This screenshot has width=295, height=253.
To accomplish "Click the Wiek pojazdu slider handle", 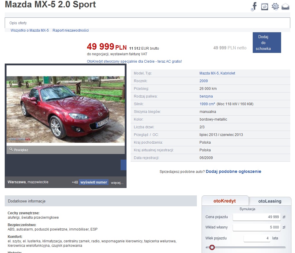I will coord(212,247).
